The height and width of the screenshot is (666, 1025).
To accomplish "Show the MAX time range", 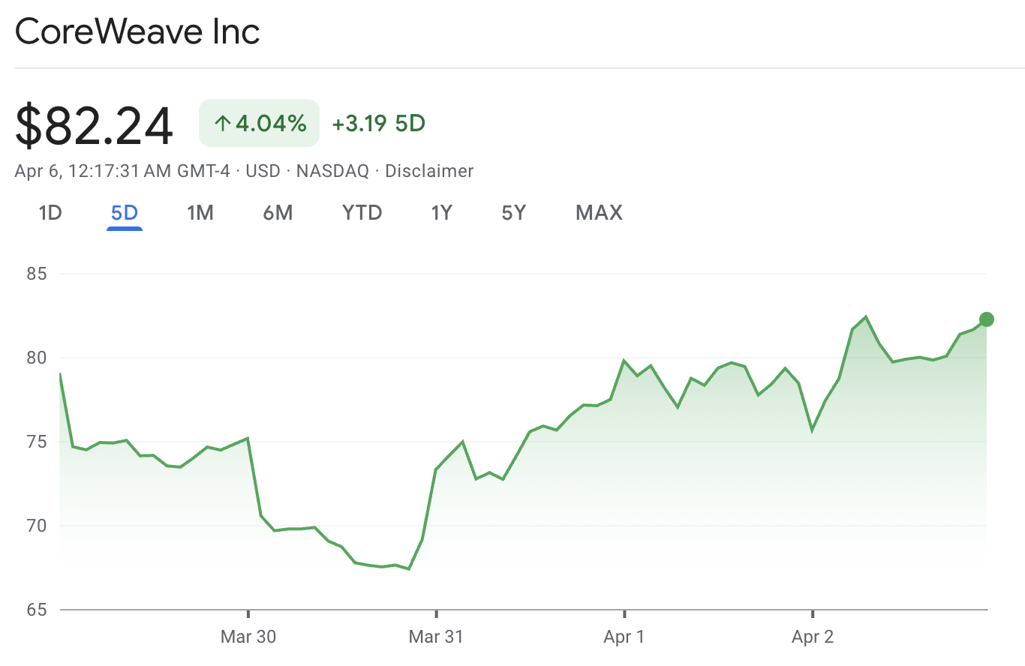I will pyautogui.click(x=599, y=213).
